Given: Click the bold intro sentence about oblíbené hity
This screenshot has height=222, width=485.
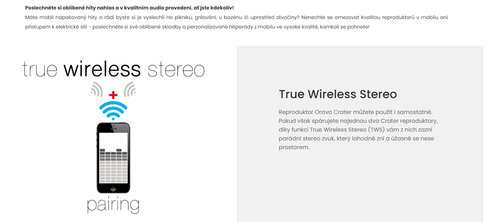Looking at the screenshot, I should point(129,7).
